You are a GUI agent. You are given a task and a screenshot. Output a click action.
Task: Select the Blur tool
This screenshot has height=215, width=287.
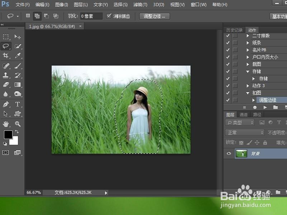point(6,94)
